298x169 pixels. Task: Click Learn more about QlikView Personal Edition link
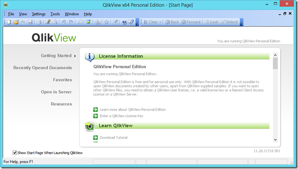pos(133,109)
